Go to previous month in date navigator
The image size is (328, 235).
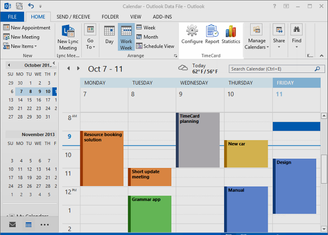pos(9,65)
